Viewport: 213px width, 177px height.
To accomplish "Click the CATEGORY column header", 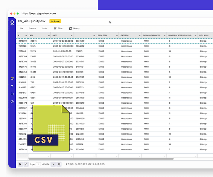I will (130, 35).
